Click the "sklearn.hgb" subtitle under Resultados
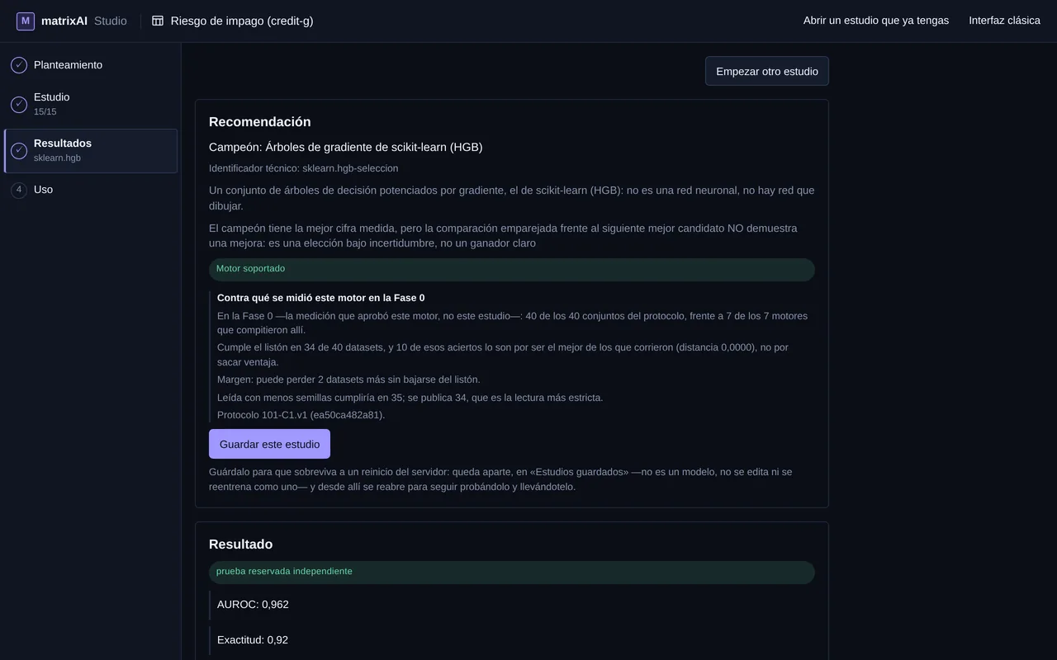 tap(57, 158)
